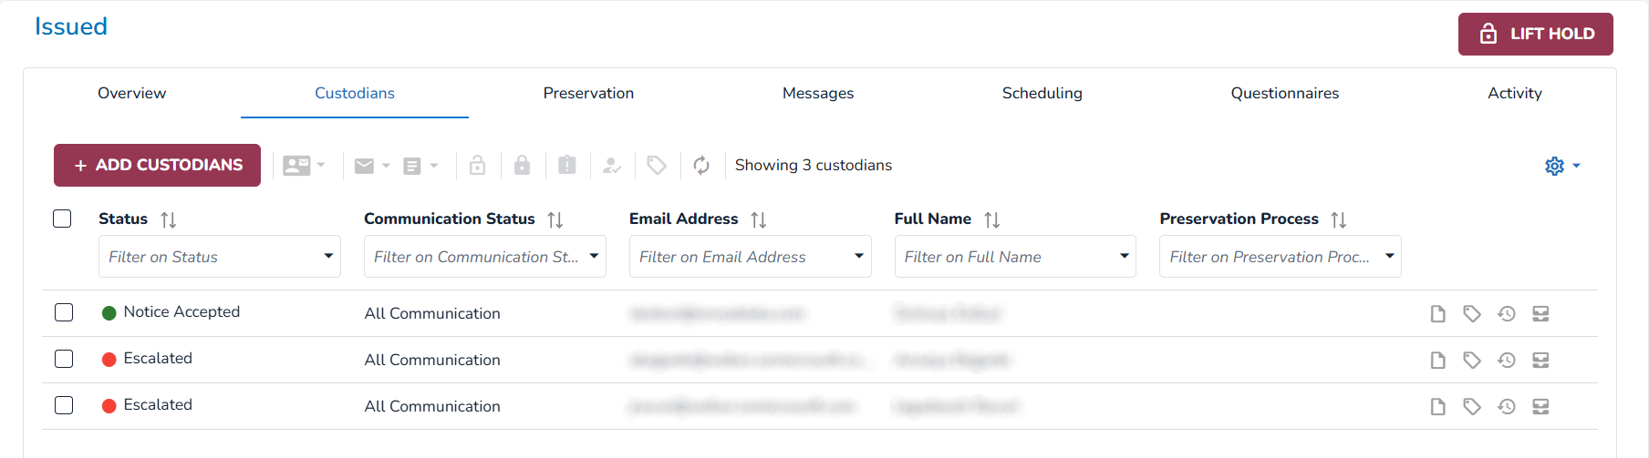Open the Questionnaires tab
The width and height of the screenshot is (1649, 458).
tap(1284, 93)
